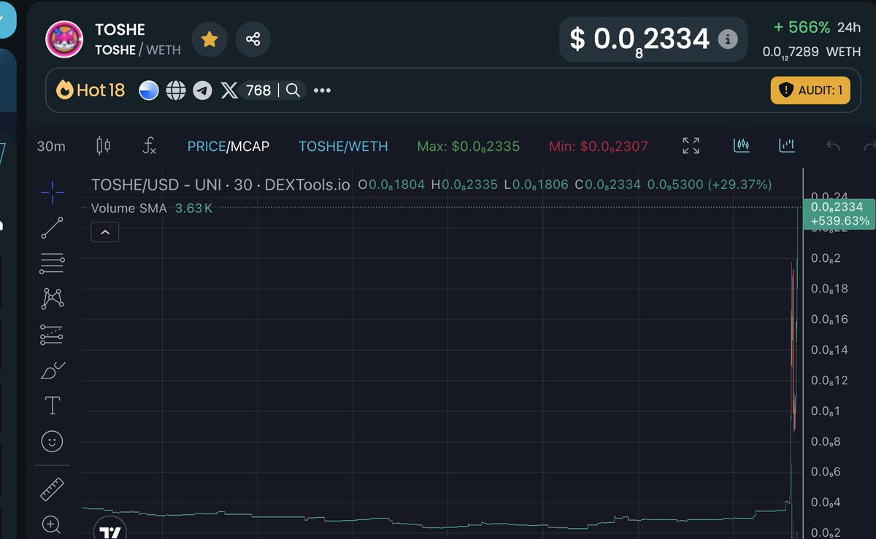Click the 0.0₉6 price axis label
876x539 pixels.
point(826,472)
